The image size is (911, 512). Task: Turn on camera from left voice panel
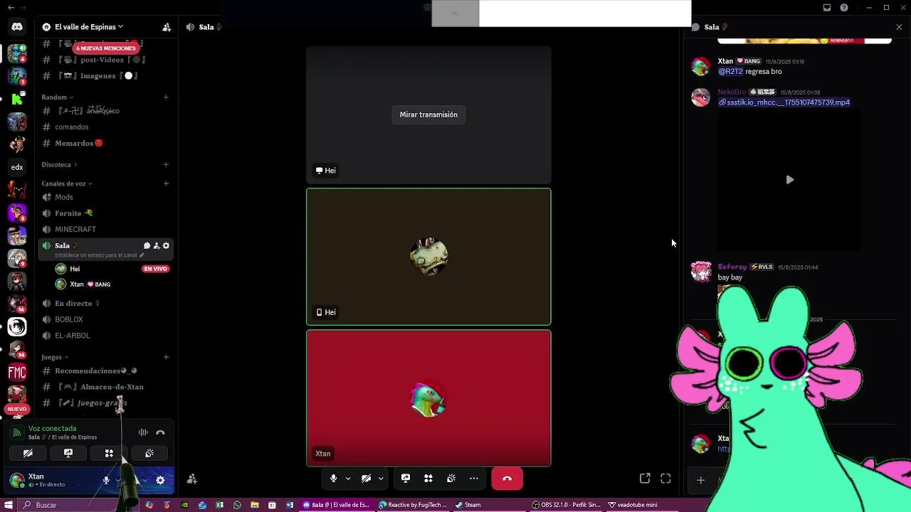coord(28,453)
